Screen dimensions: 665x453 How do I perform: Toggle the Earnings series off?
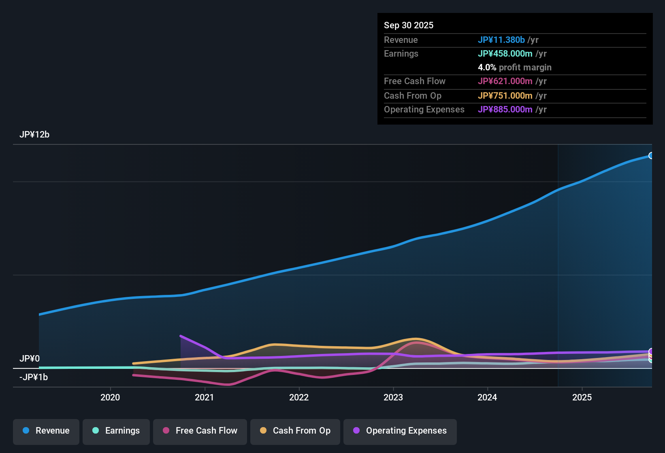click(x=116, y=431)
